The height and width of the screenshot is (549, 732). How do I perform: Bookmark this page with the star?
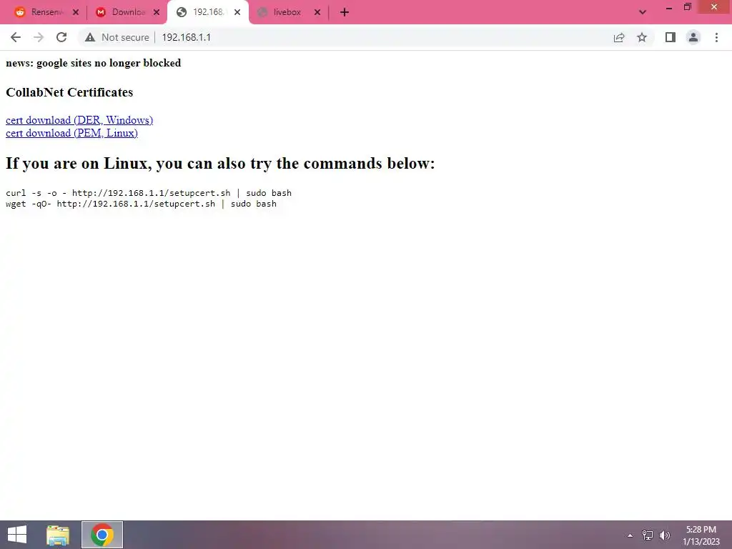[x=642, y=37]
